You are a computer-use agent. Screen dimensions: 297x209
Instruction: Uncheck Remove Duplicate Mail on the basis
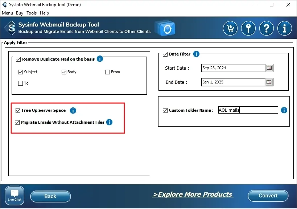coord(18,59)
